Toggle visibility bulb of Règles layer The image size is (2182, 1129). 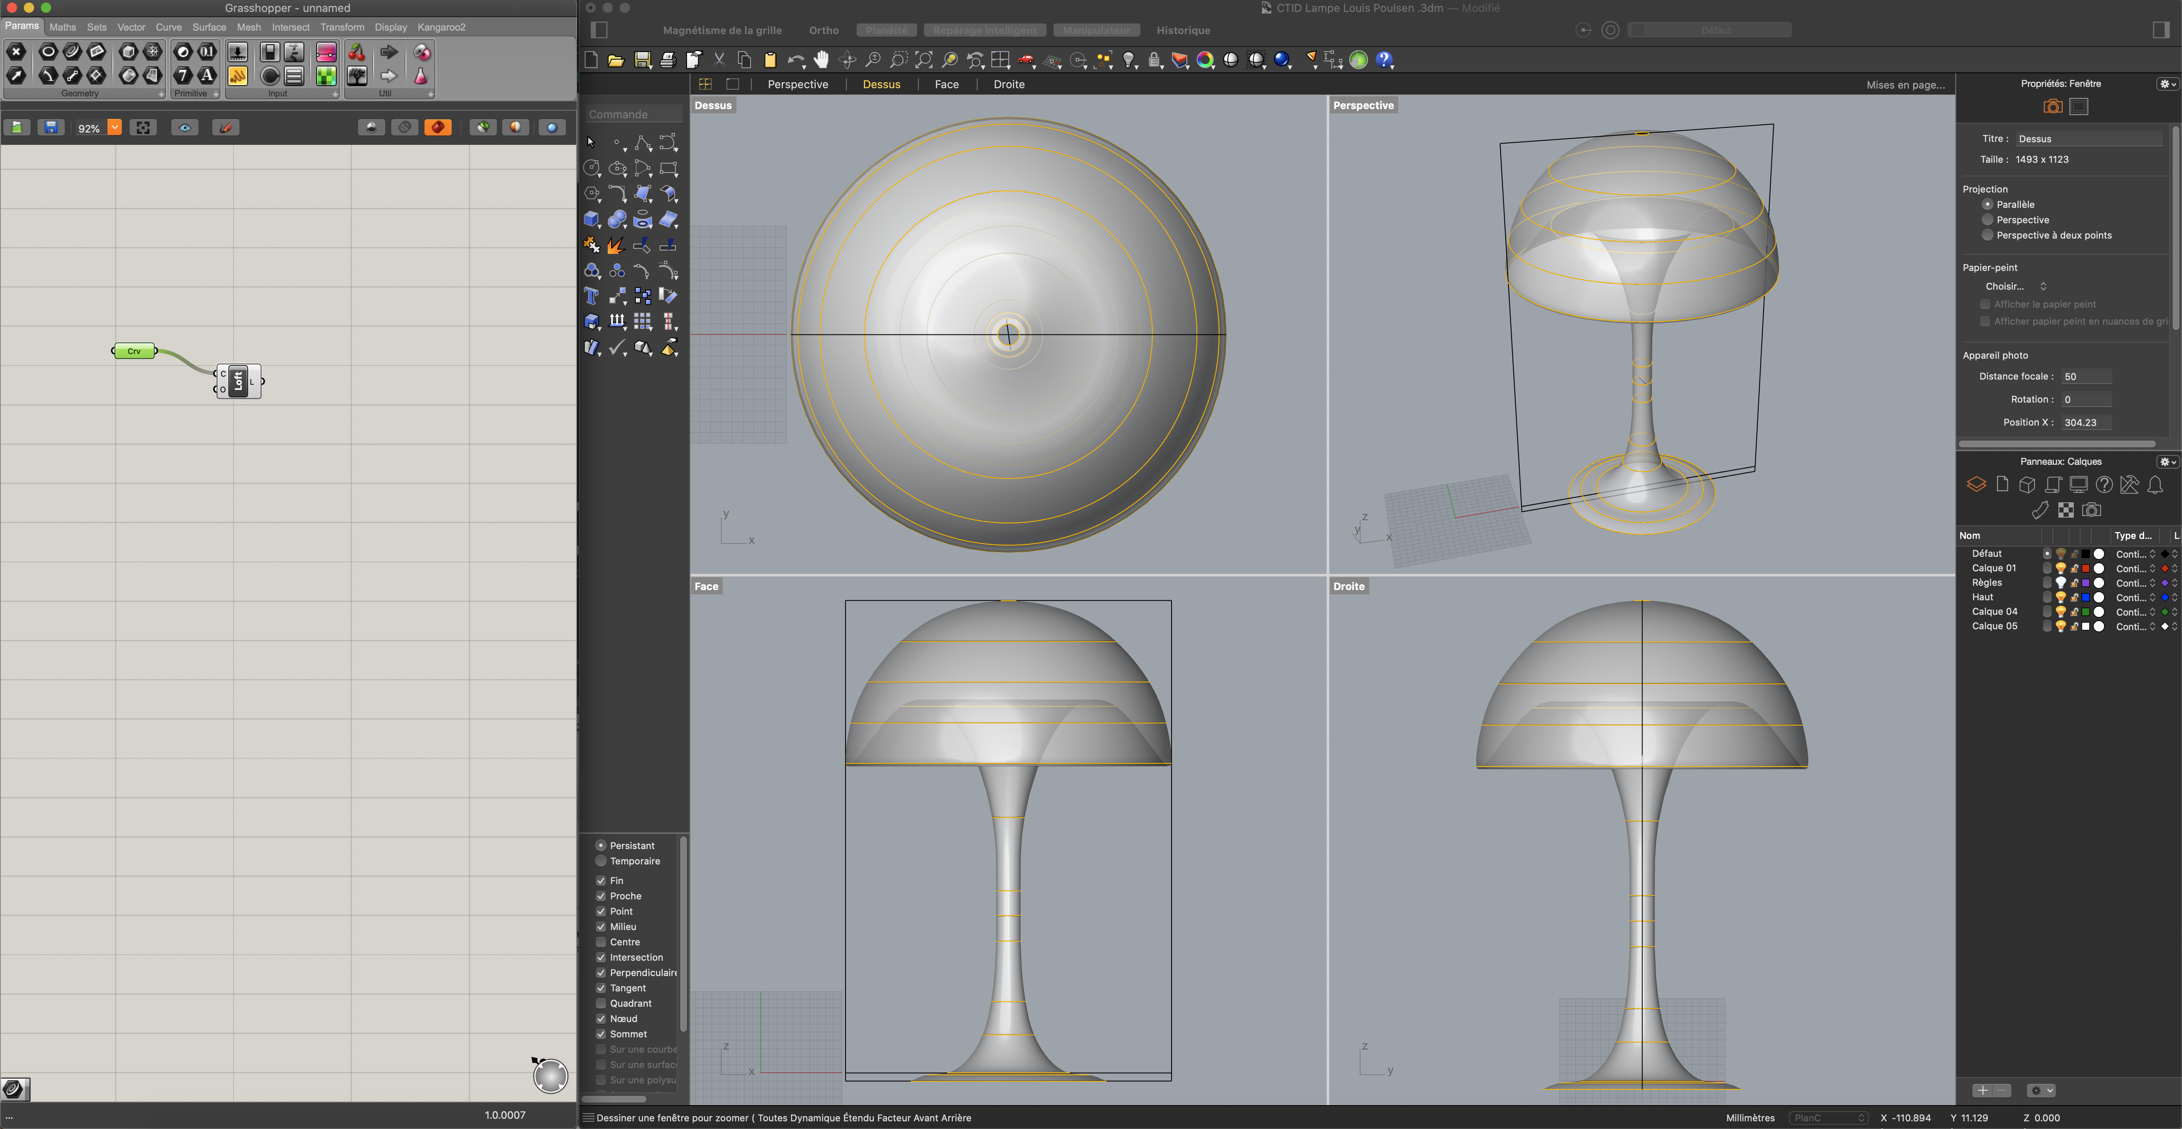tap(2060, 583)
